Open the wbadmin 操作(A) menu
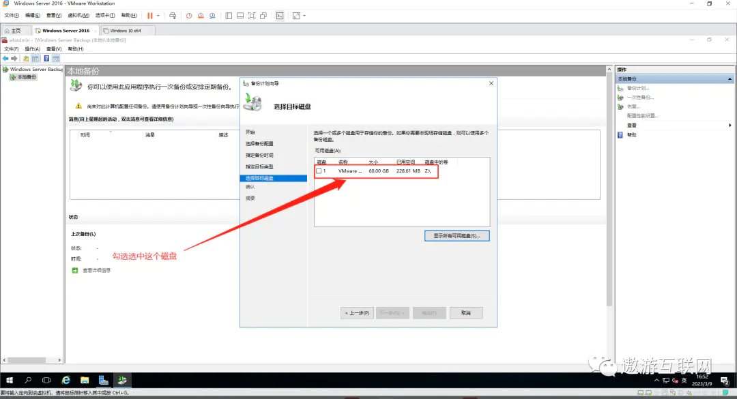The height and width of the screenshot is (399, 737). pyautogui.click(x=33, y=49)
